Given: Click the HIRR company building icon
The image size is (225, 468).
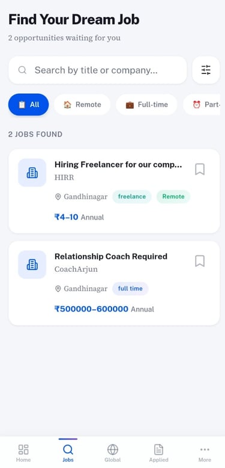Looking at the screenshot, I should click(x=32, y=173).
